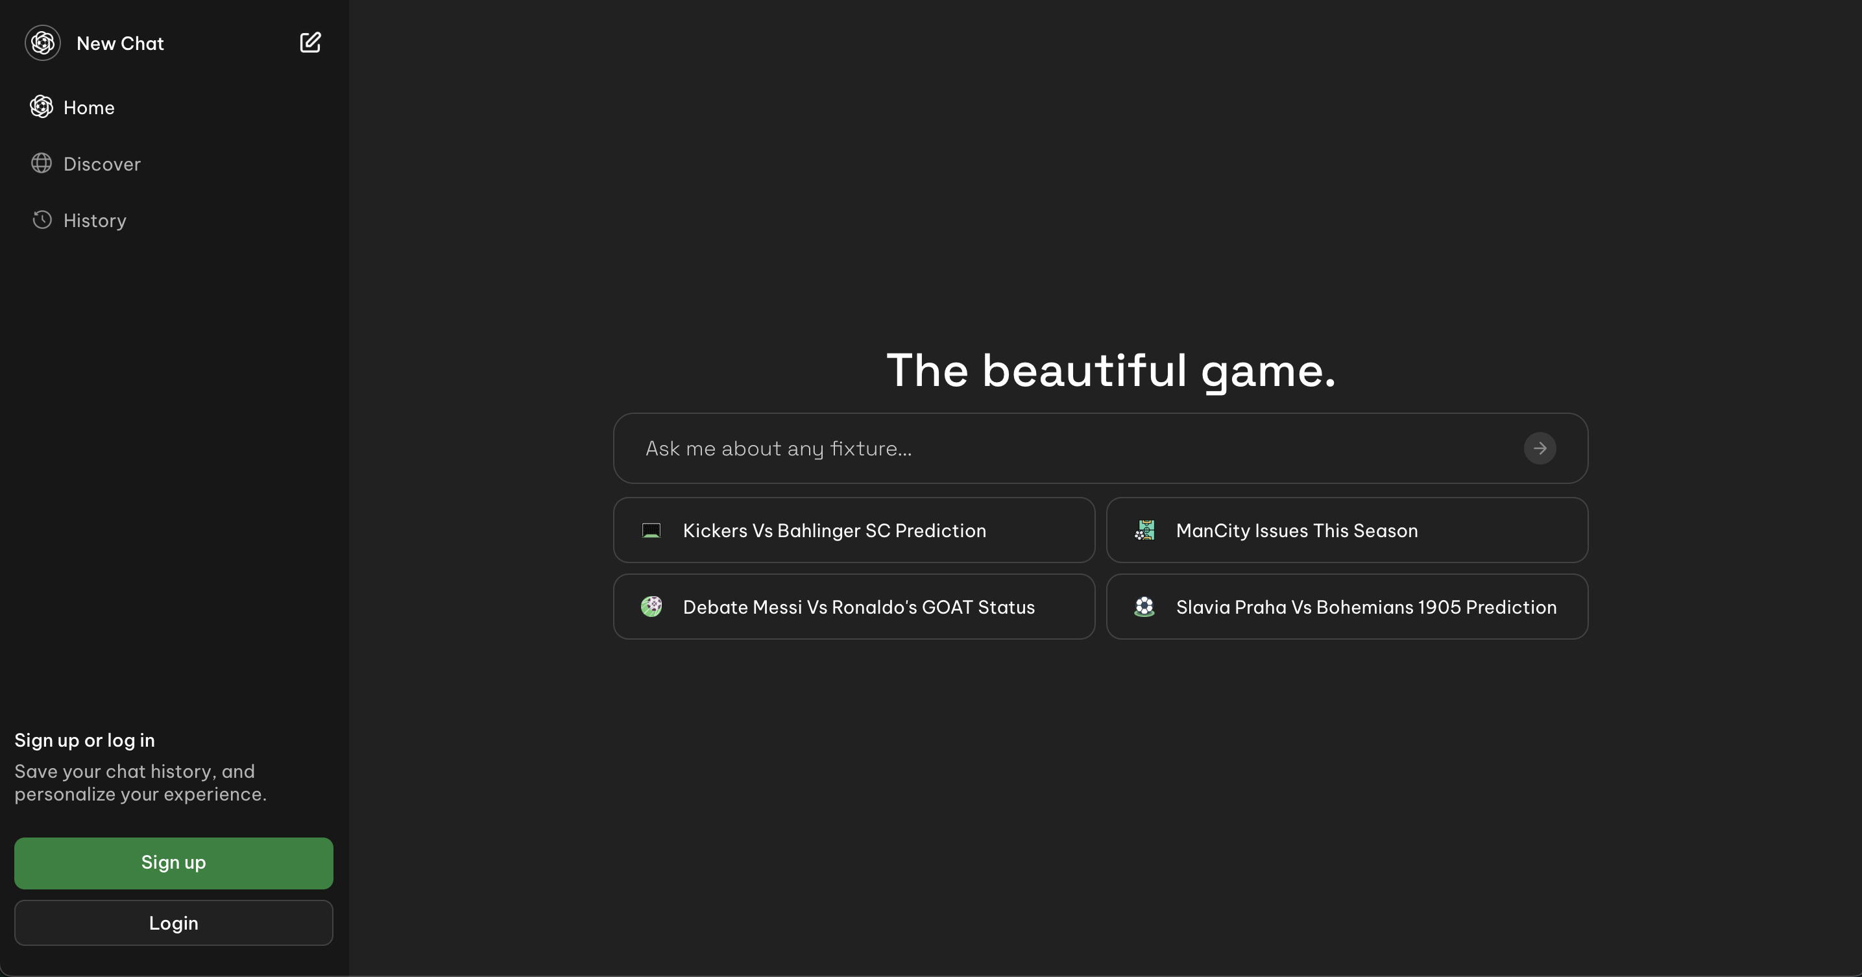Select Debate Messi Vs Ronaldo's GOAT Status
The height and width of the screenshot is (977, 1862).
[x=859, y=607]
